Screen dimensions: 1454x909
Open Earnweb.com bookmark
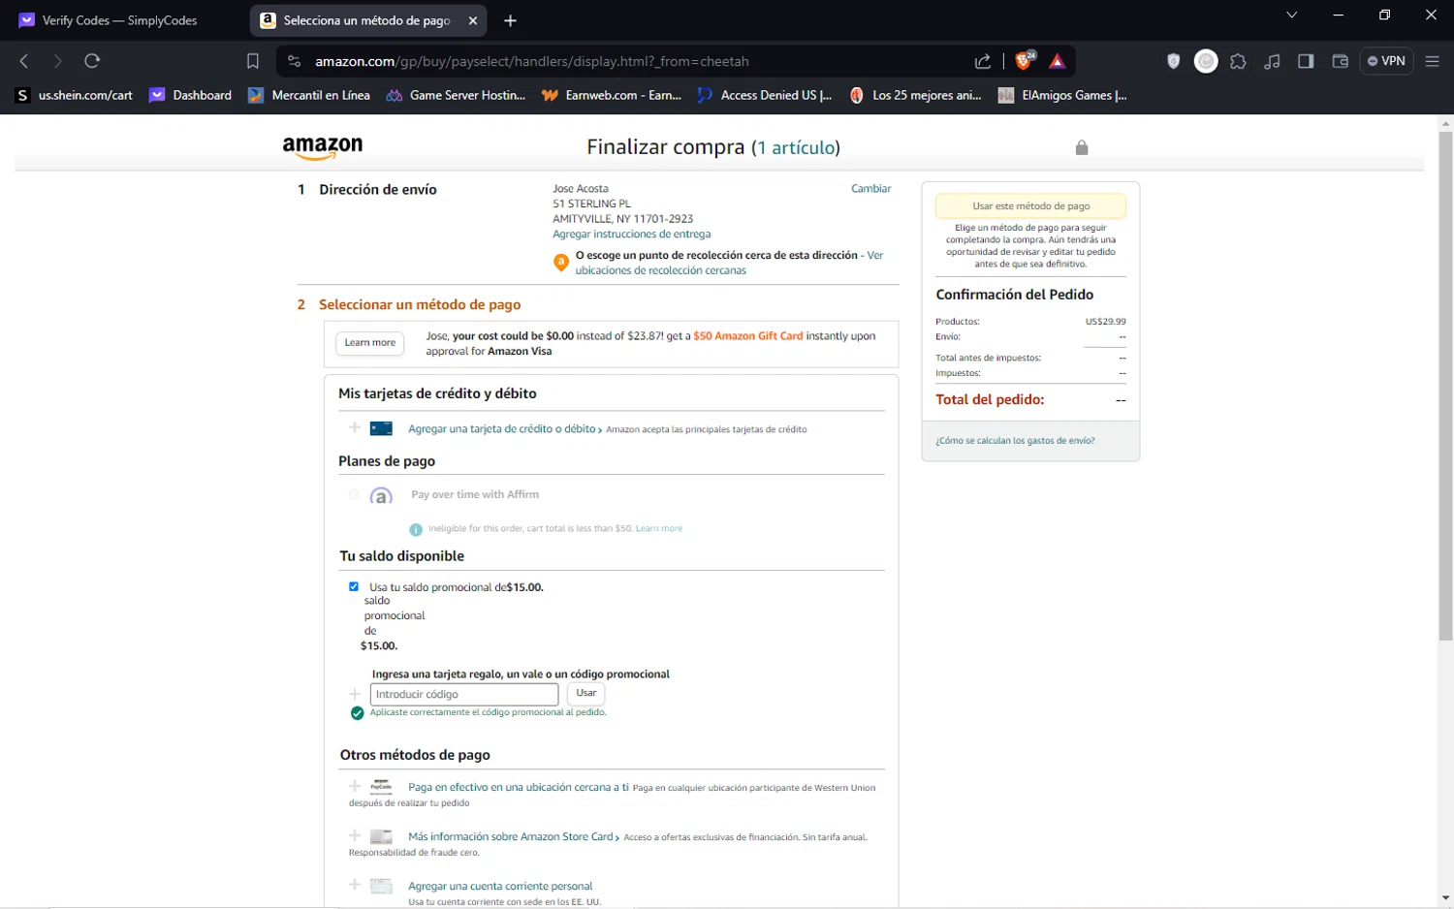coord(612,95)
